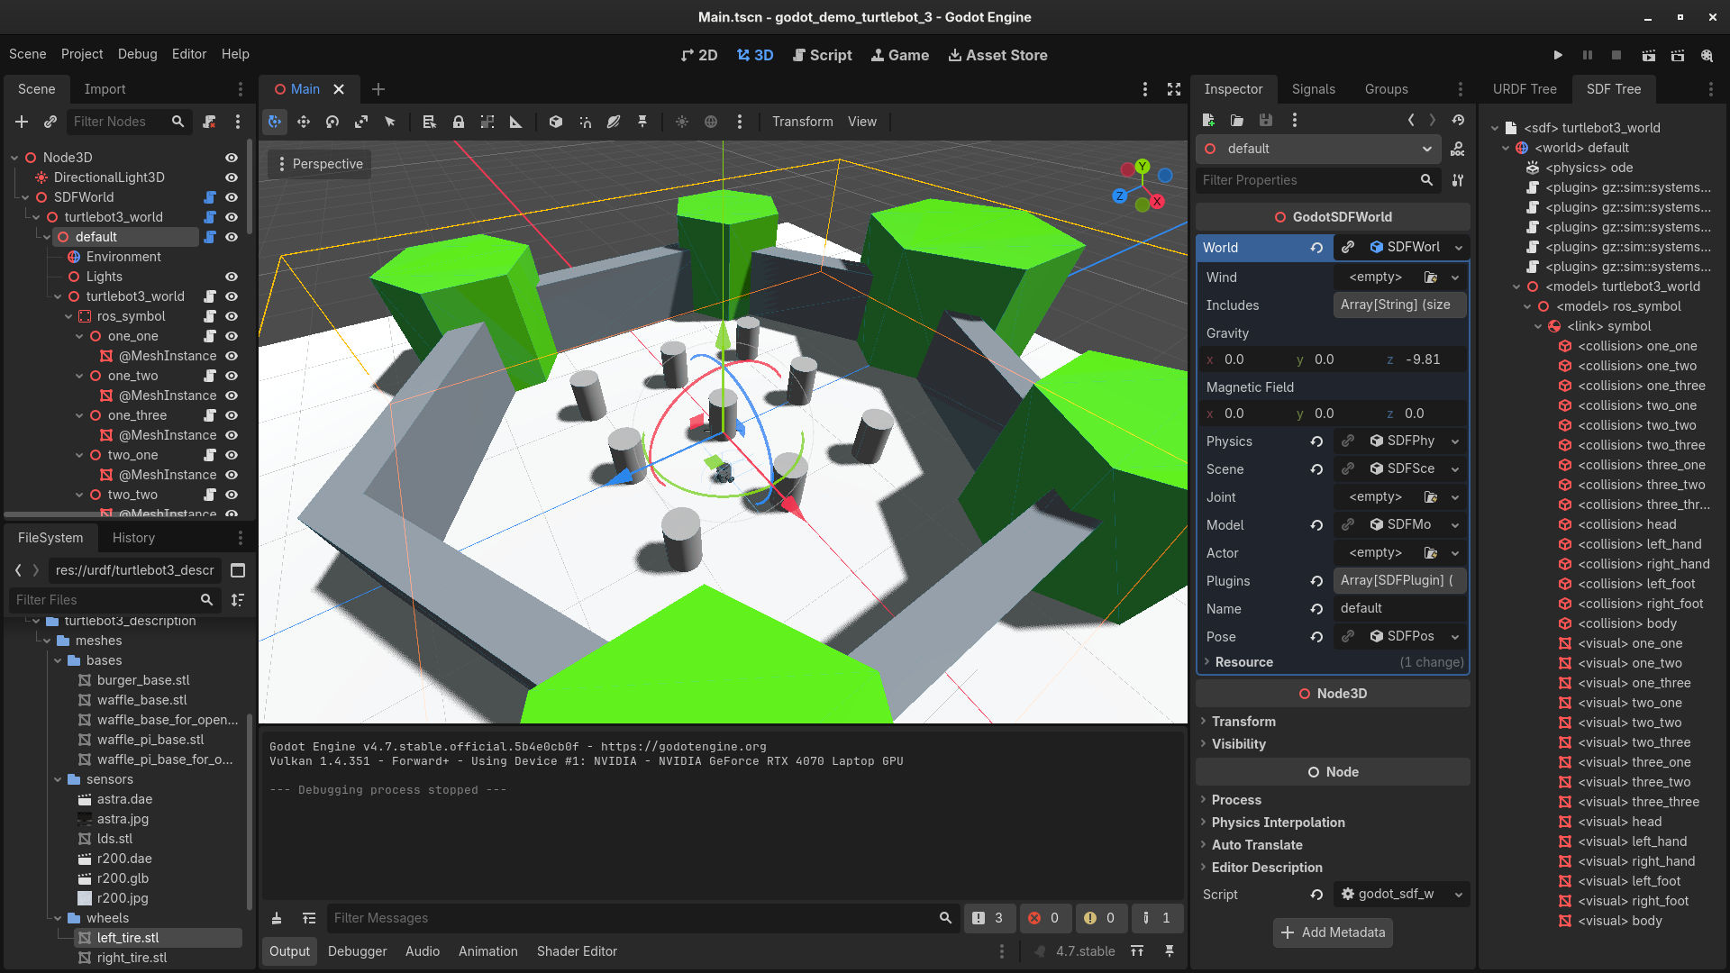
Task: Toggle visibility of the one_three node
Action: pos(232,415)
